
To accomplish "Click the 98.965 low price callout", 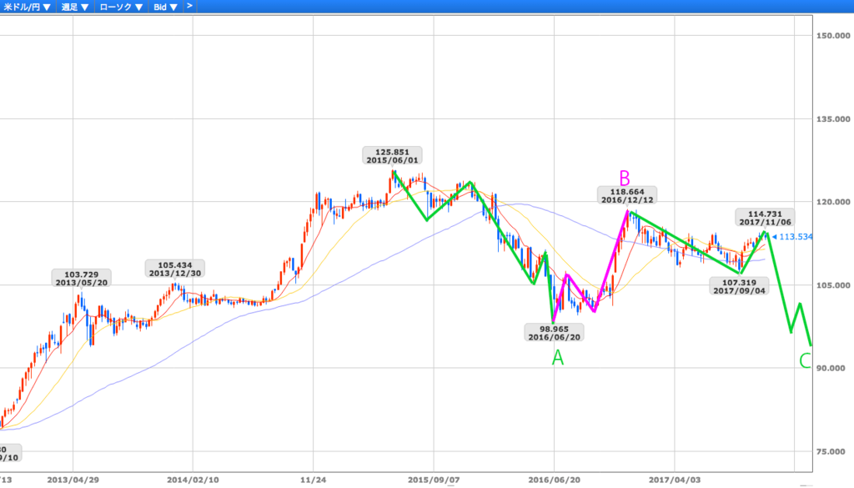I will click(554, 333).
